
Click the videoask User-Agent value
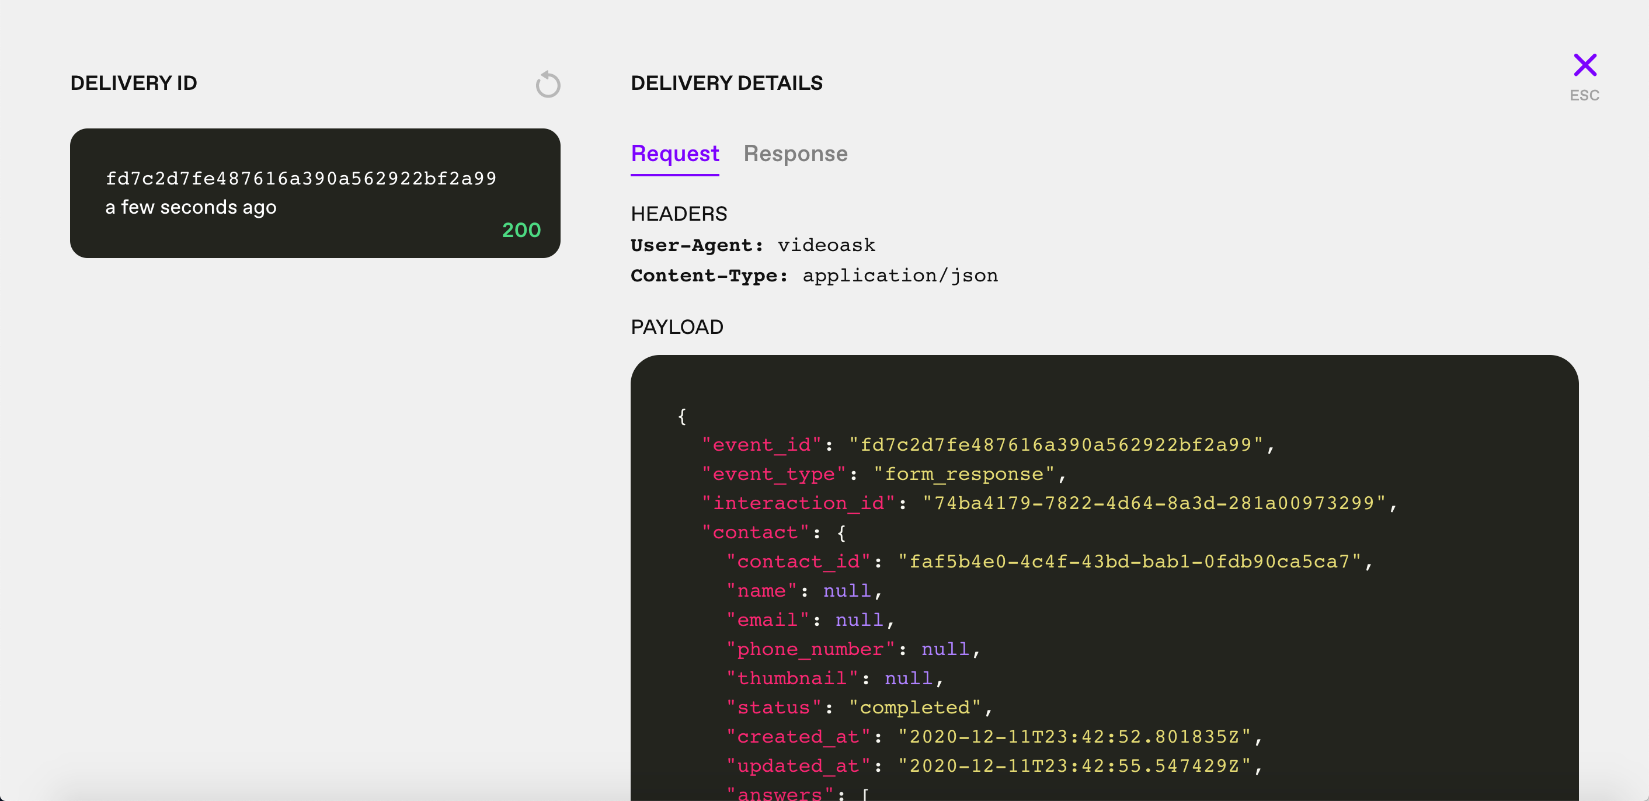point(826,245)
